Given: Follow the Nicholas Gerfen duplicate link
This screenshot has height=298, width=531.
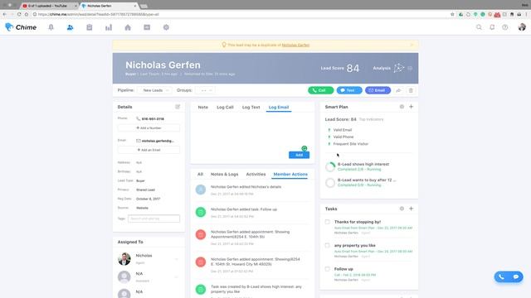Looking at the screenshot, I should tap(295, 45).
